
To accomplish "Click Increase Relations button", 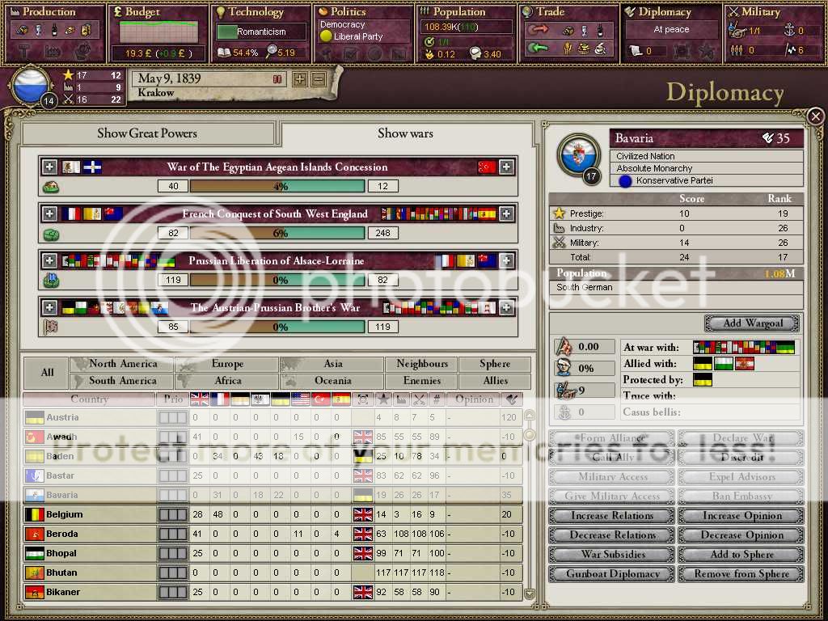I will tap(612, 516).
